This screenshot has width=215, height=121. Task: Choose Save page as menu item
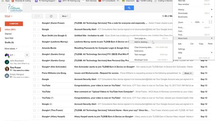[151, 38]
